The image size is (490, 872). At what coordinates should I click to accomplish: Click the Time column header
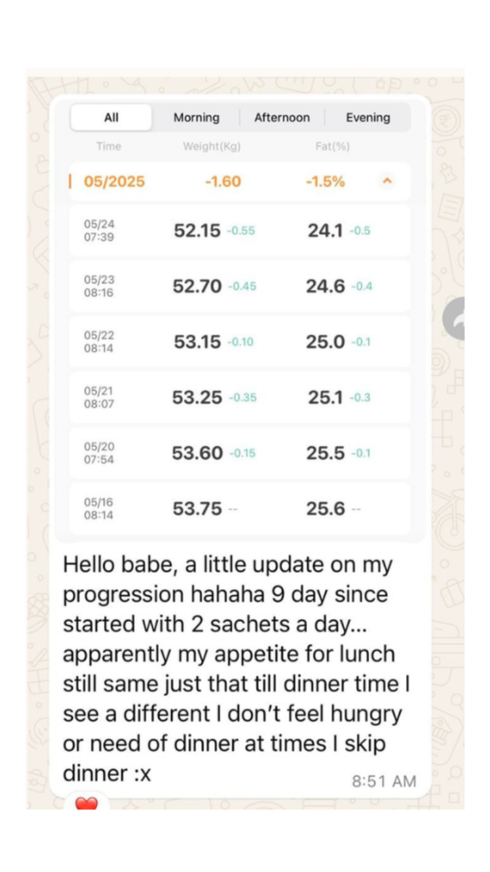[x=108, y=147]
